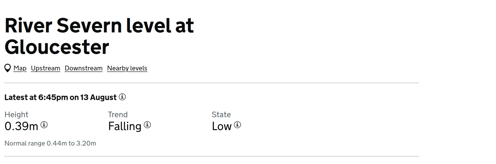Go to the Upstream station link

pos(45,68)
